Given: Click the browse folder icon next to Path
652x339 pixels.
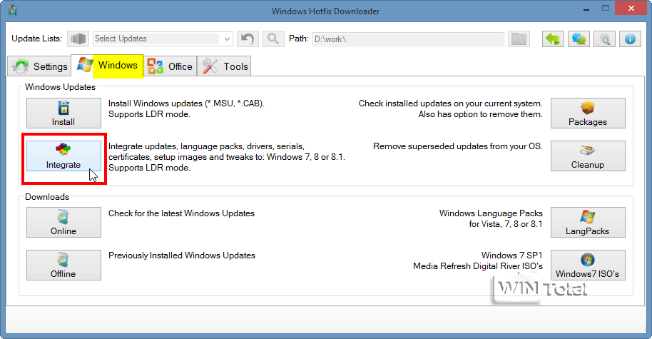Looking at the screenshot, I should [x=519, y=39].
